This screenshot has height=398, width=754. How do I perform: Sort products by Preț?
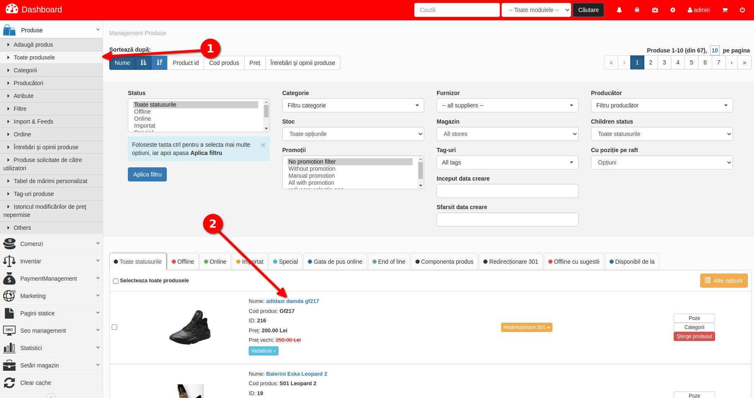pyautogui.click(x=255, y=63)
